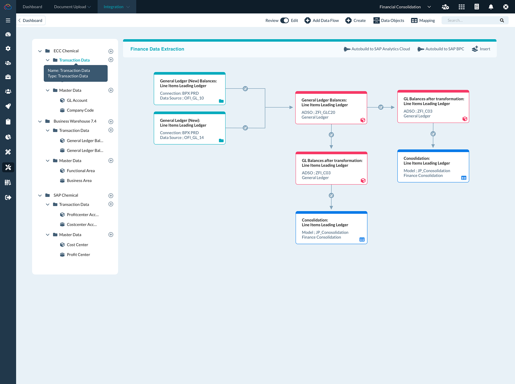Open the apps grid icon
The height and width of the screenshot is (384, 515).
pos(462,7)
